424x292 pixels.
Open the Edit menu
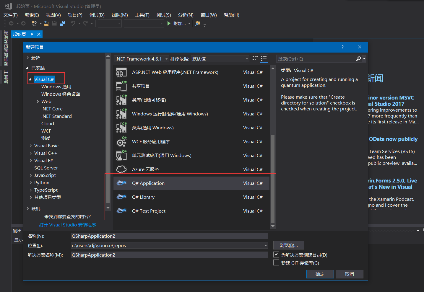click(x=32, y=15)
